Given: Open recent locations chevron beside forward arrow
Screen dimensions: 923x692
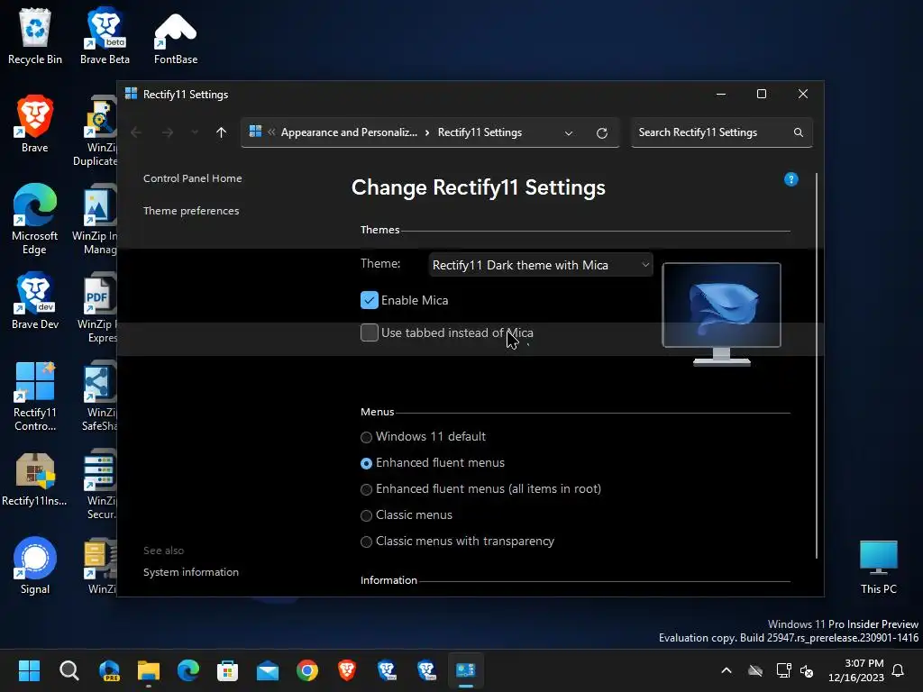Looking at the screenshot, I should pyautogui.click(x=195, y=132).
